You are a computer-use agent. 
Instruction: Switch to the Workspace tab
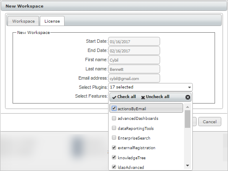pos(23,21)
